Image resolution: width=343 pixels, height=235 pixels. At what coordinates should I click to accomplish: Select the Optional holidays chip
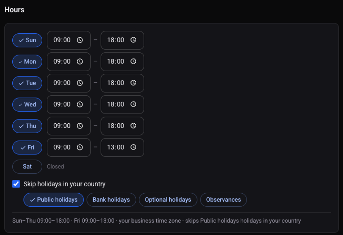click(168, 200)
